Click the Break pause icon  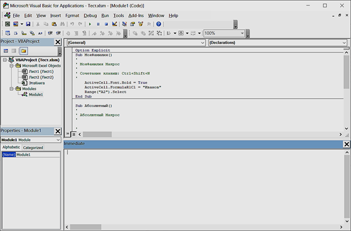click(98, 24)
